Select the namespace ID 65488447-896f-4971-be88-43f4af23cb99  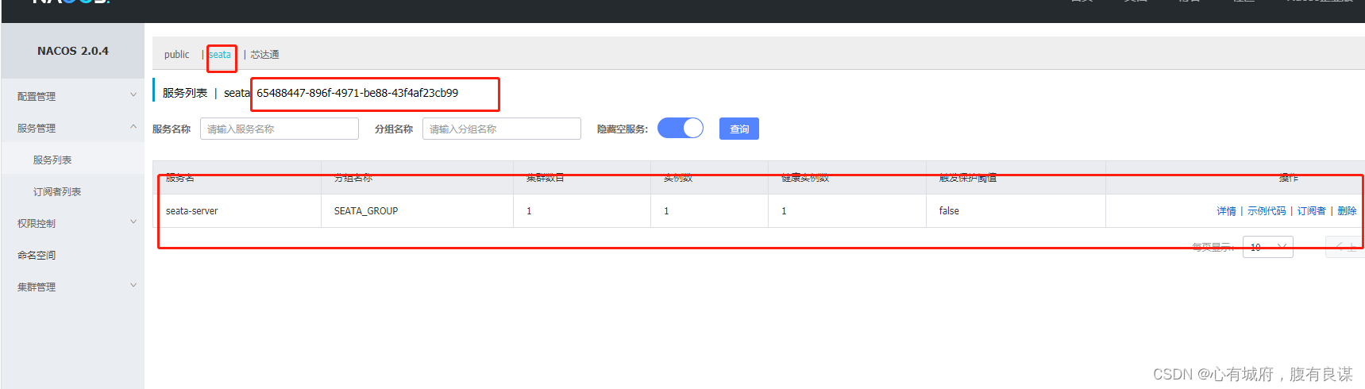(357, 93)
